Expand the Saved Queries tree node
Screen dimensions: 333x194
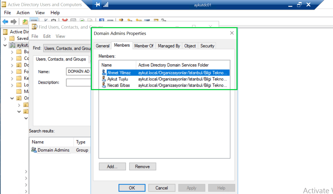click(5, 38)
